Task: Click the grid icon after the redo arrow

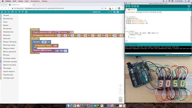Action: coord(26,12)
